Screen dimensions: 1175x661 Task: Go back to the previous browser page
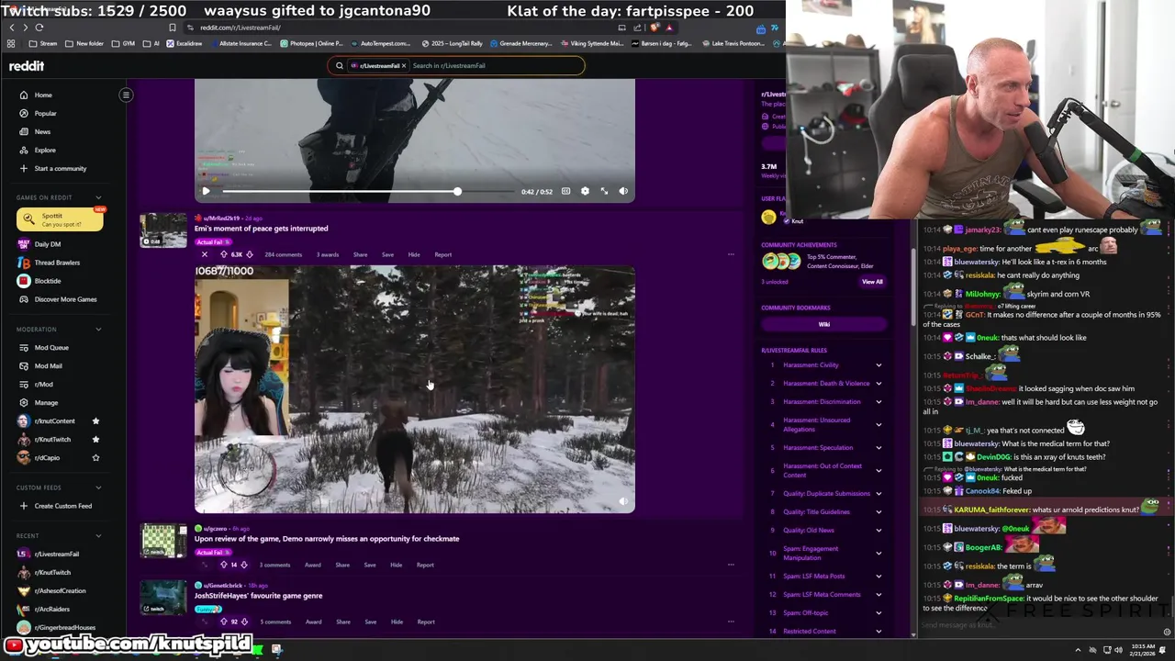pos(11,28)
